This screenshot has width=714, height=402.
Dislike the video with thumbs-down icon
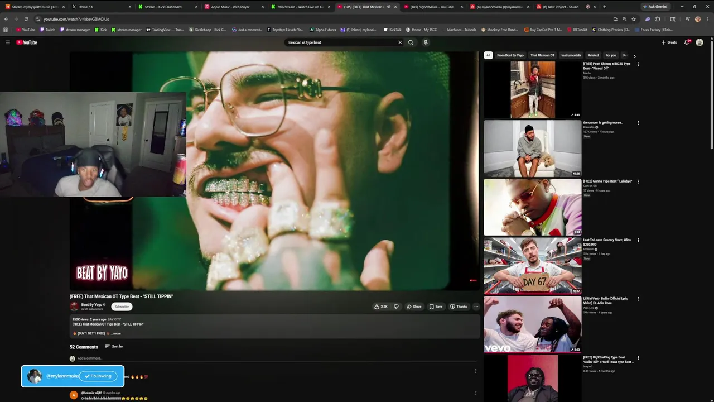397,307
